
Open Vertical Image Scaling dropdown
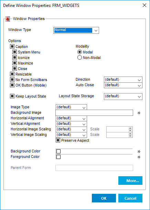coord(71,135)
